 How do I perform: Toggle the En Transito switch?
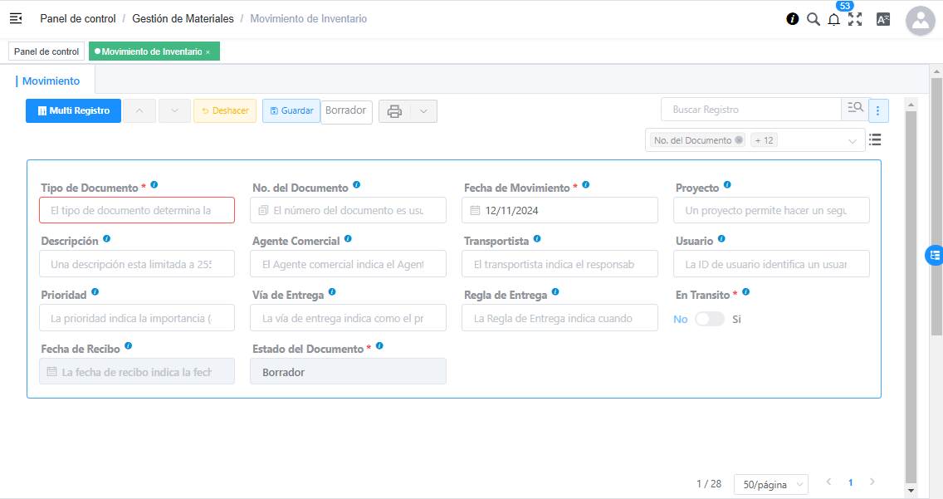pyautogui.click(x=709, y=319)
